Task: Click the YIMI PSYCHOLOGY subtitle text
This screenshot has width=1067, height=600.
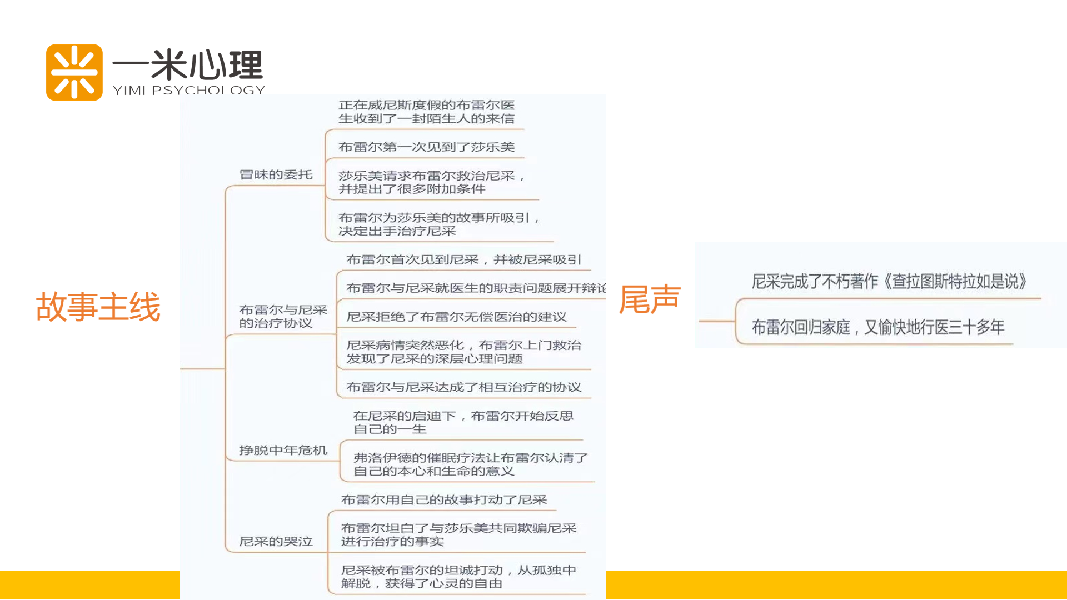Action: (x=189, y=91)
